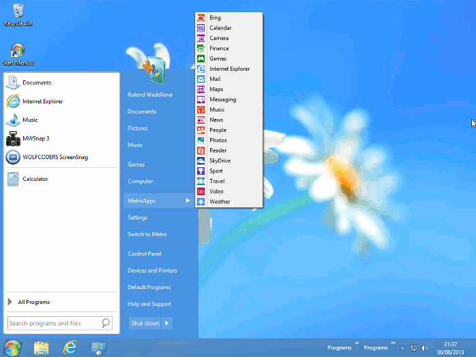The image size is (476, 357).
Task: Open the Video app icon
Action: (x=201, y=192)
